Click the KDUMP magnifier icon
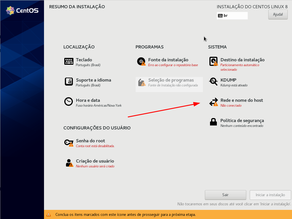292x219 pixels. click(213, 82)
